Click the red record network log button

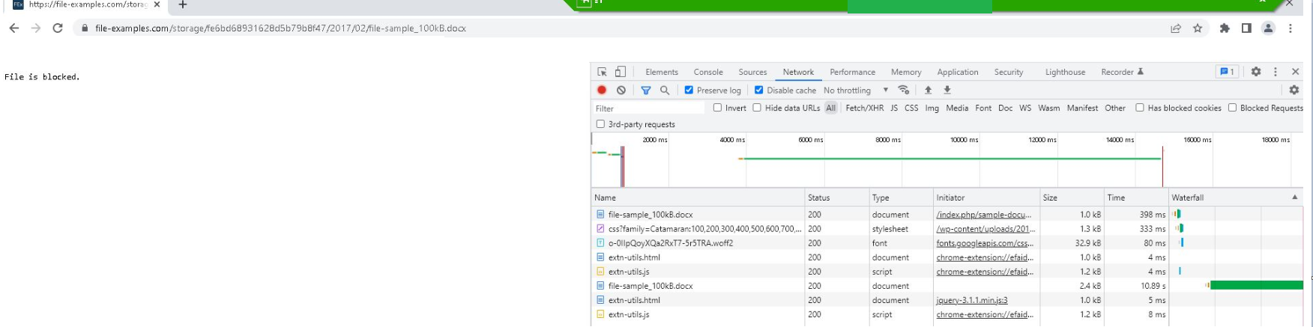pyautogui.click(x=602, y=90)
